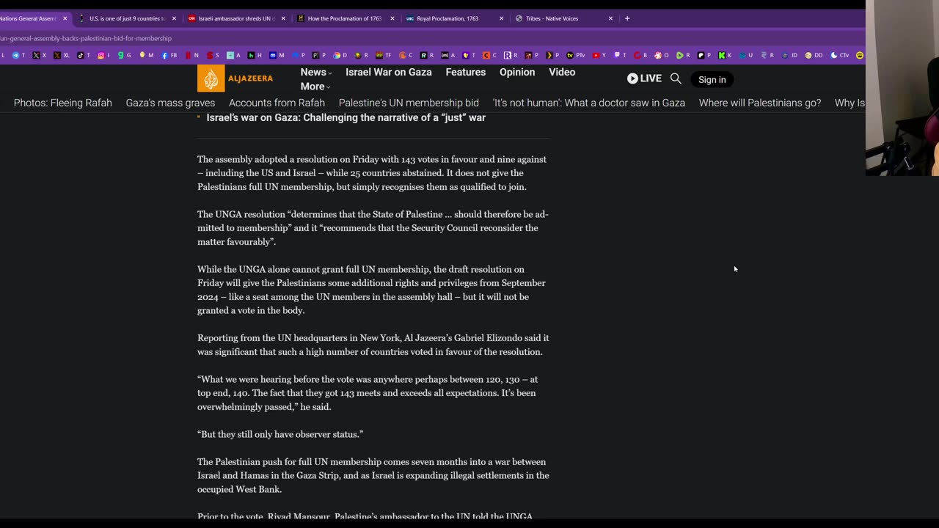Open the Pluto TV PTv bookmark
The width and height of the screenshot is (939, 528).
click(x=575, y=55)
